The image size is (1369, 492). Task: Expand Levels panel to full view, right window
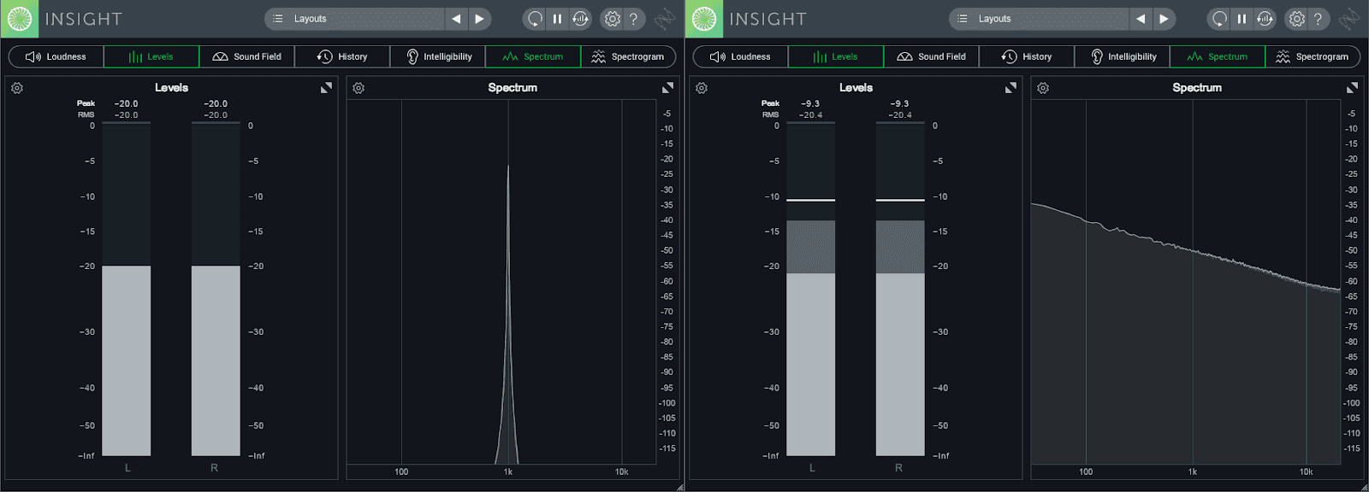[x=1010, y=88]
